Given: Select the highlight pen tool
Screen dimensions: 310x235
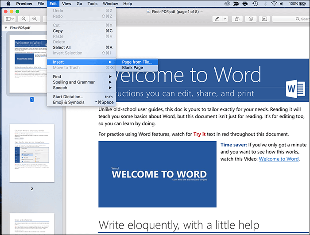Looking at the screenshot, I should pyautogui.click(x=217, y=19).
